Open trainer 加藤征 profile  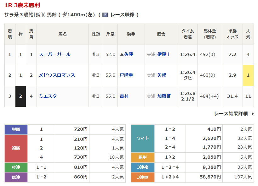pos(164,96)
